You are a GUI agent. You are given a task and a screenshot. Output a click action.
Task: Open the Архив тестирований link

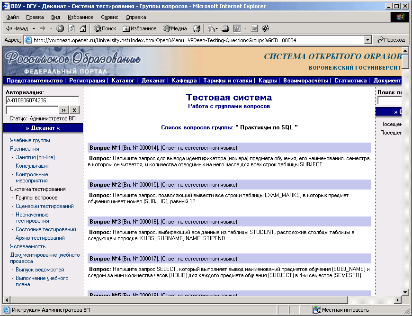(x=40, y=238)
